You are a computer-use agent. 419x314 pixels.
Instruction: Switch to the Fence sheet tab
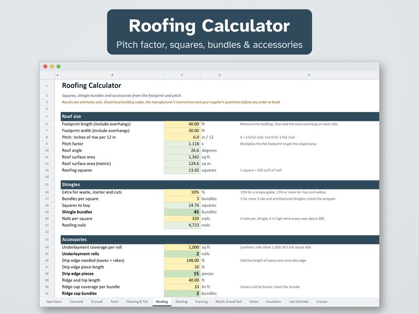253,301
